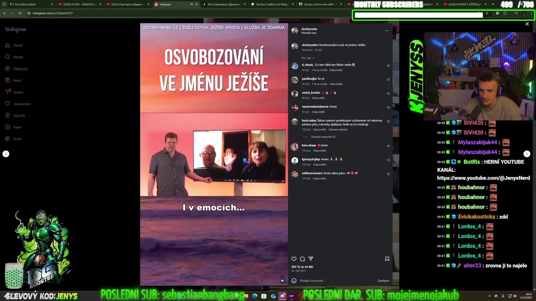Close the post overlay with X
Image resolution: width=536 pixels, height=301 pixels.
tap(527, 24)
